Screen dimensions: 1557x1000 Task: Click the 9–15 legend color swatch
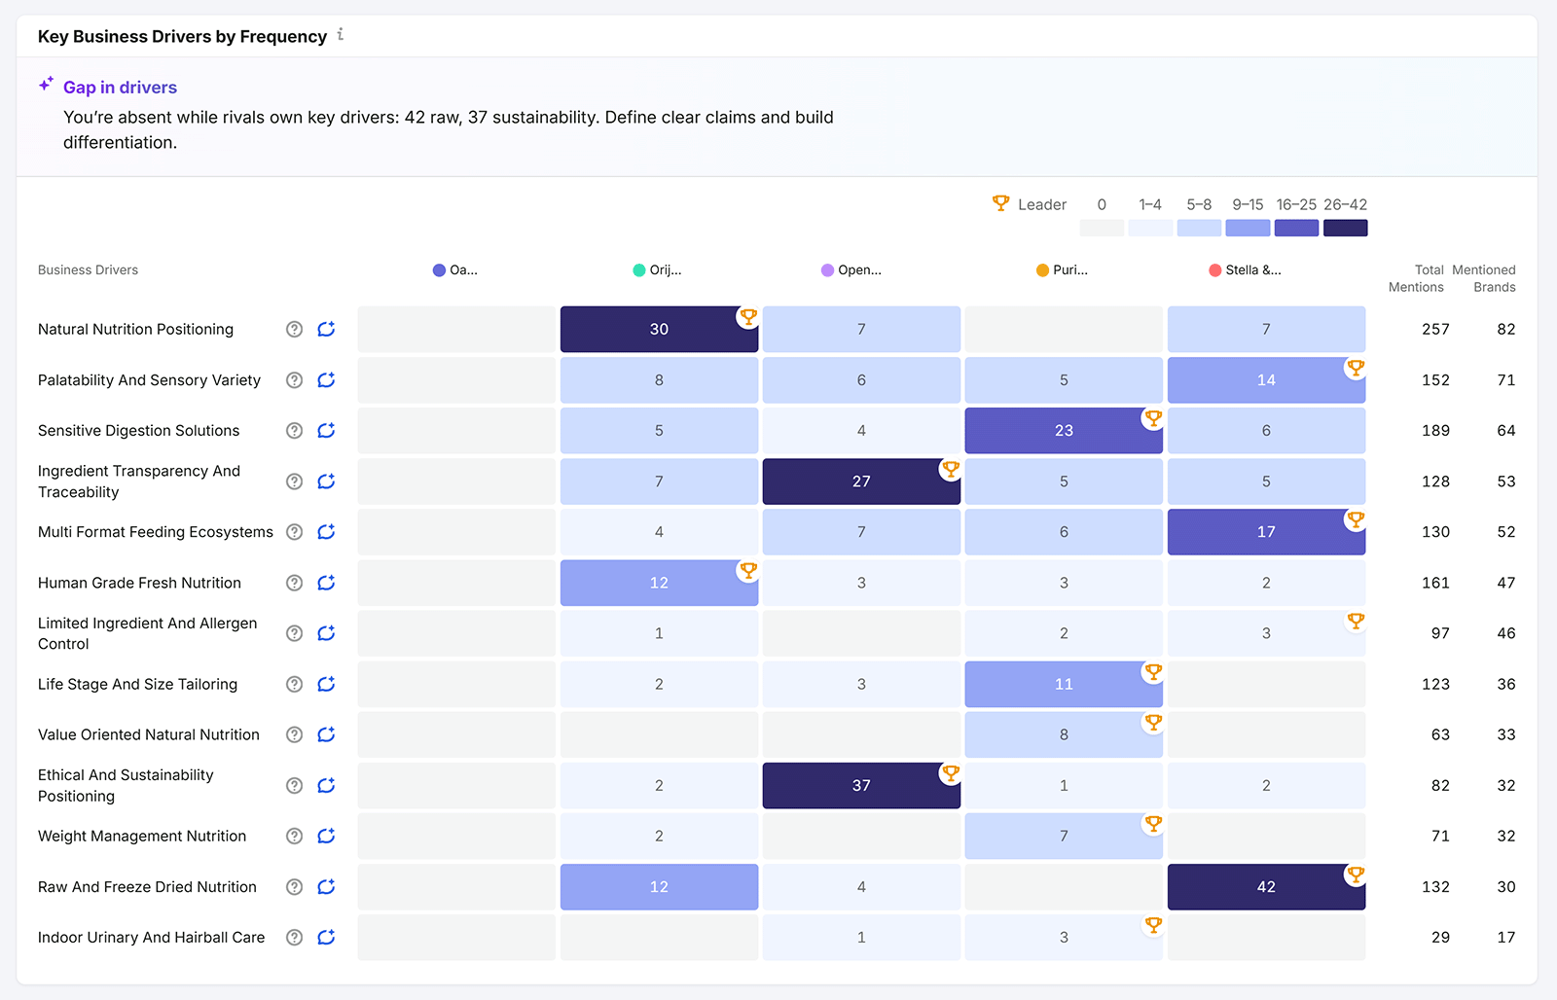pyautogui.click(x=1248, y=228)
